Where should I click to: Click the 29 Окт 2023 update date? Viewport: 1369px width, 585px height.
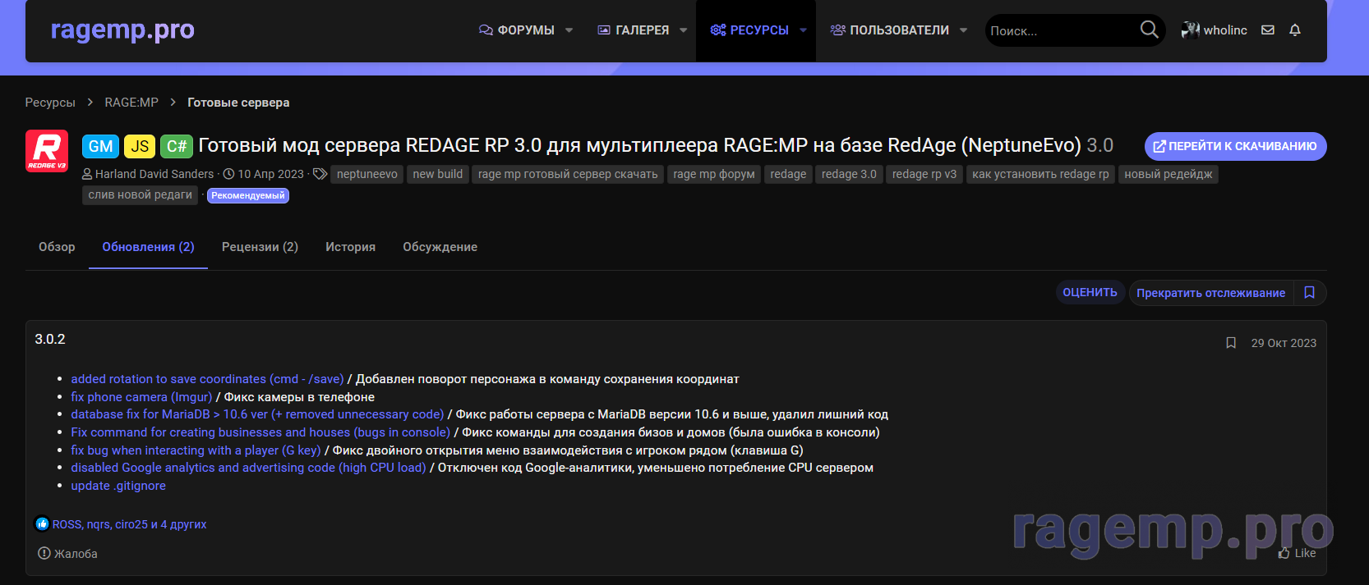pyautogui.click(x=1284, y=343)
